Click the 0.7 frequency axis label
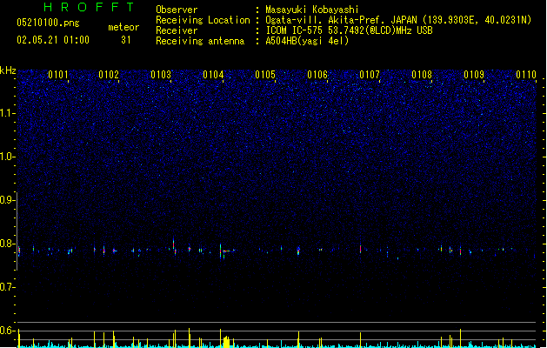This screenshot has height=348, width=547. point(7,287)
